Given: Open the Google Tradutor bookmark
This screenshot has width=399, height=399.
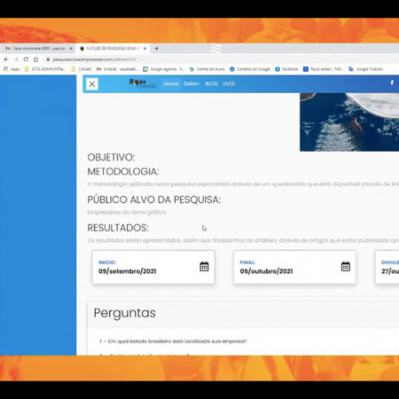Looking at the screenshot, I should pos(366,69).
